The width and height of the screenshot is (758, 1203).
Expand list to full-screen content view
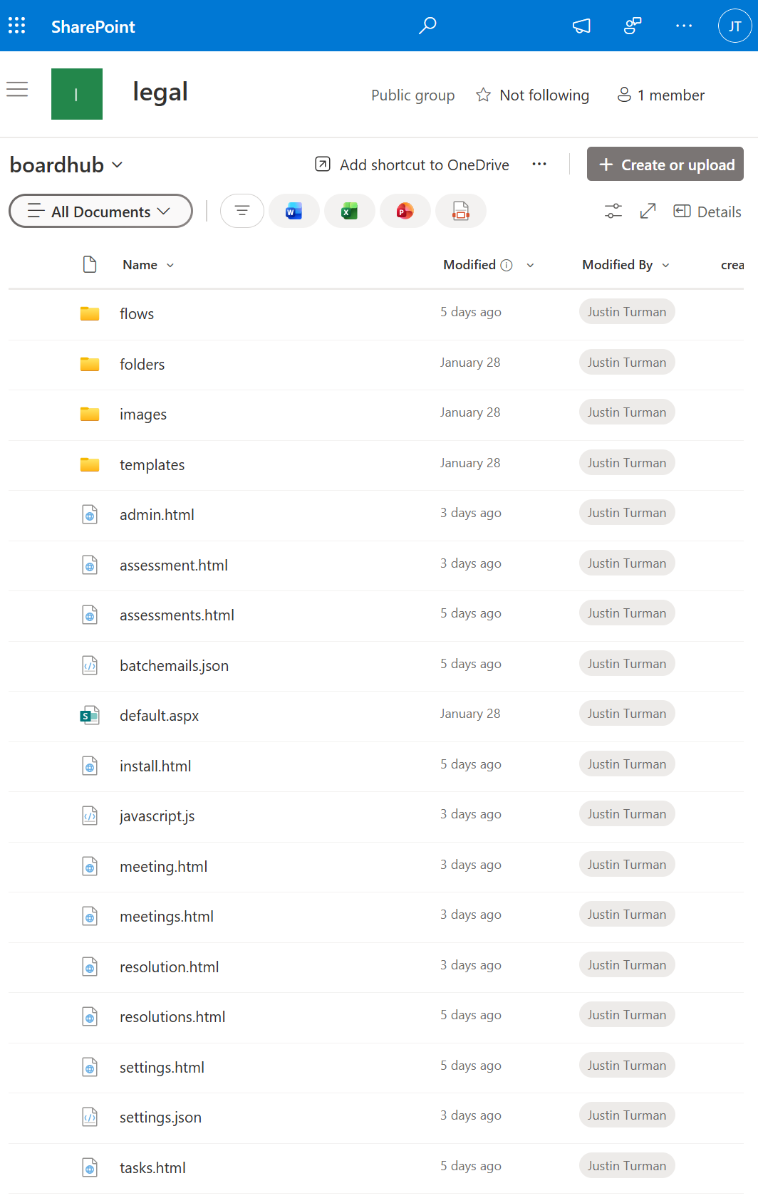click(x=648, y=212)
